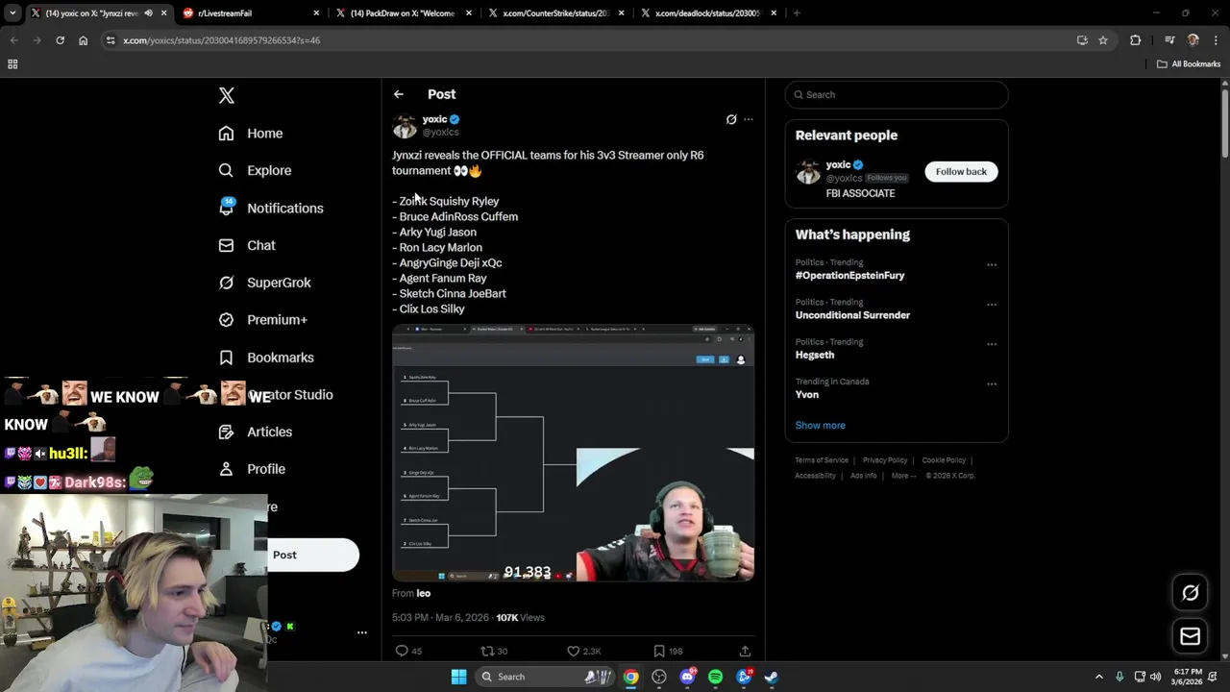The image size is (1230, 692).
Task: Mute the yoxic tab's audio icon
Action: [148, 13]
